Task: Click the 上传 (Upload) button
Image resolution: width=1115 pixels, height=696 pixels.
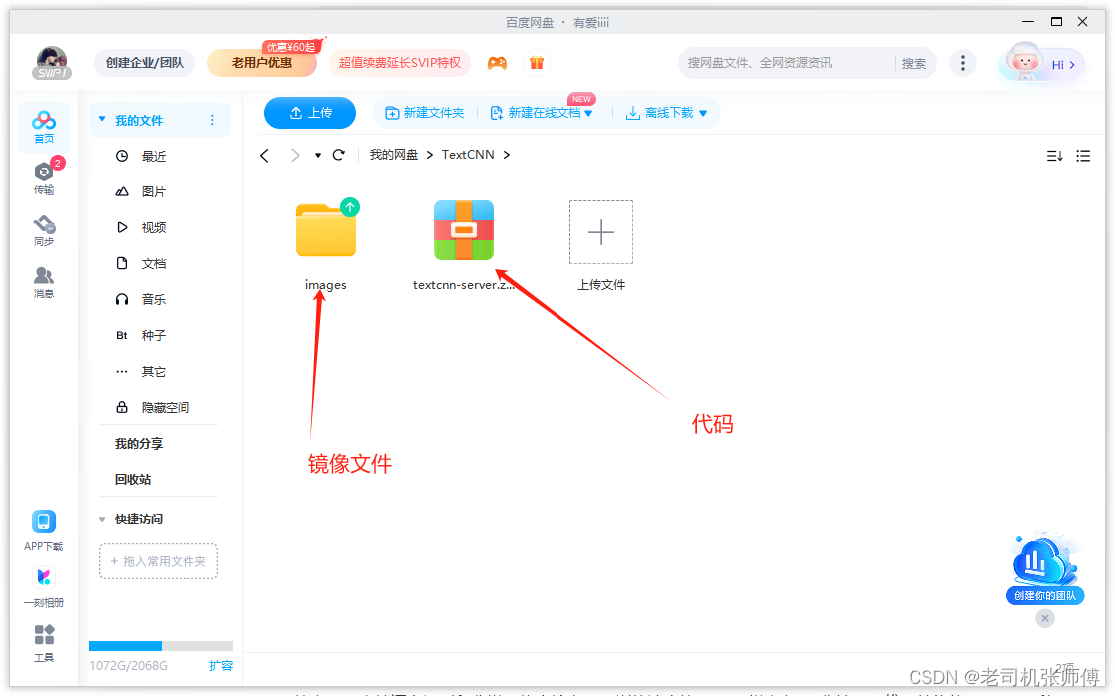Action: (x=309, y=113)
